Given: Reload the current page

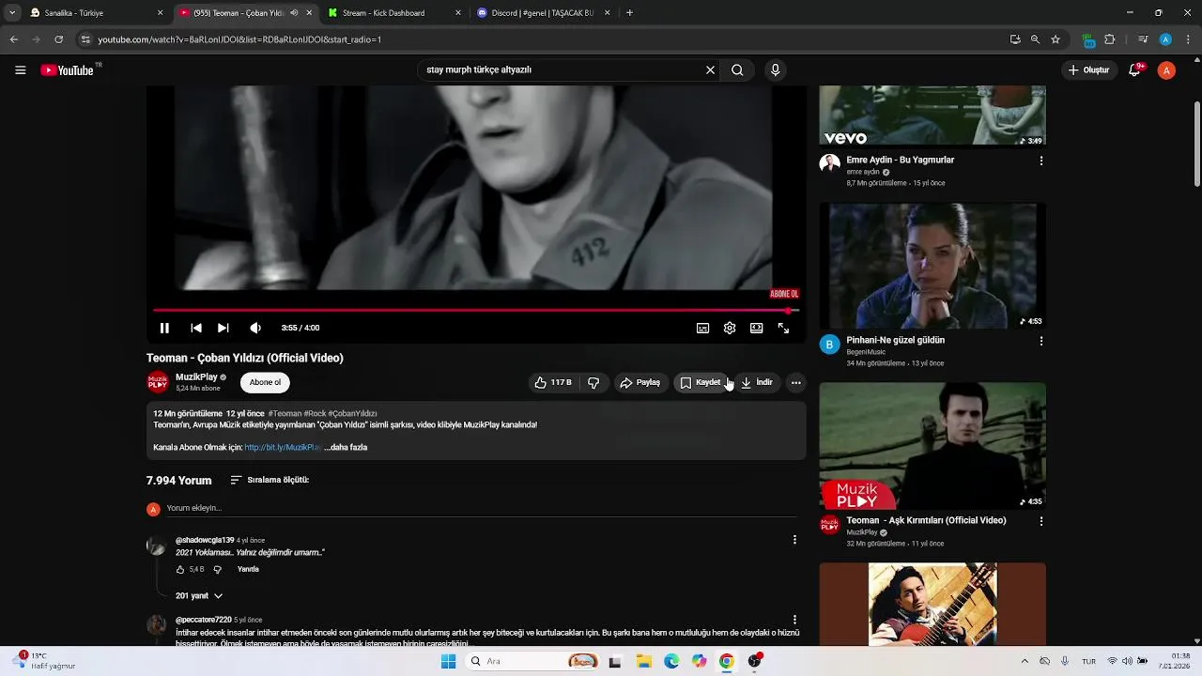Looking at the screenshot, I should (x=58, y=39).
